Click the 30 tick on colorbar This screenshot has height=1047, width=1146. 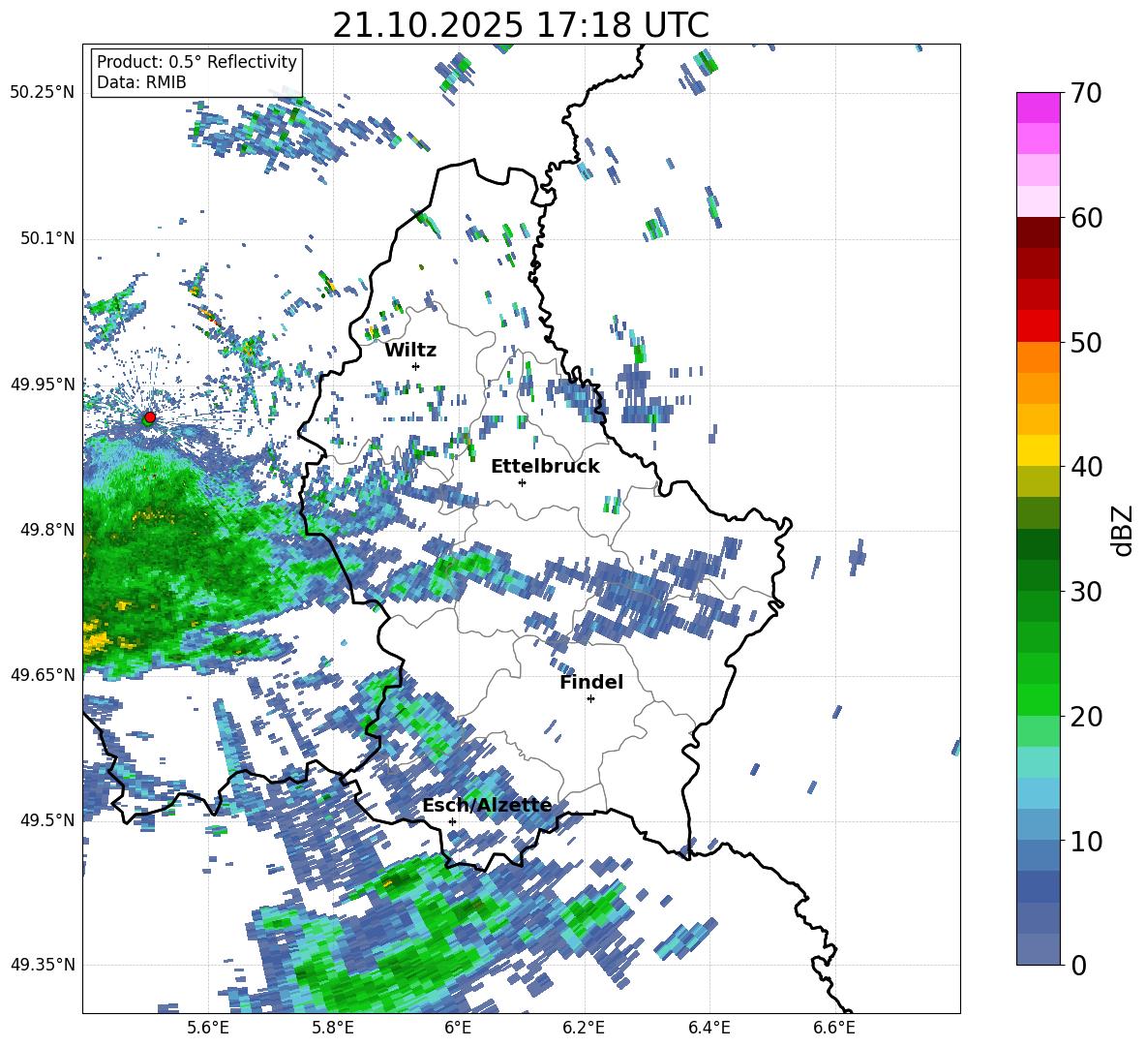(x=1086, y=592)
